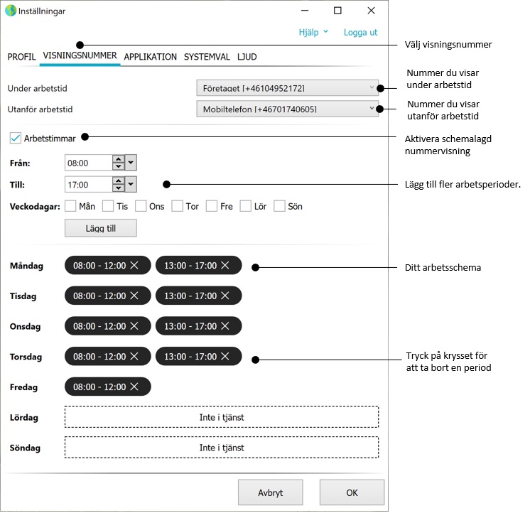The image size is (530, 518).
Task: Check the Ons weekday box
Action: click(141, 206)
